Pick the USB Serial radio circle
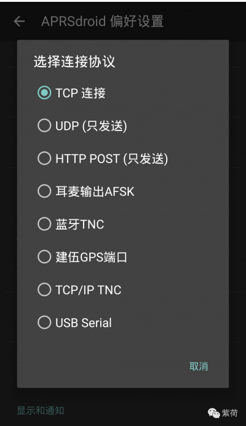This screenshot has width=246, height=426. [44, 323]
